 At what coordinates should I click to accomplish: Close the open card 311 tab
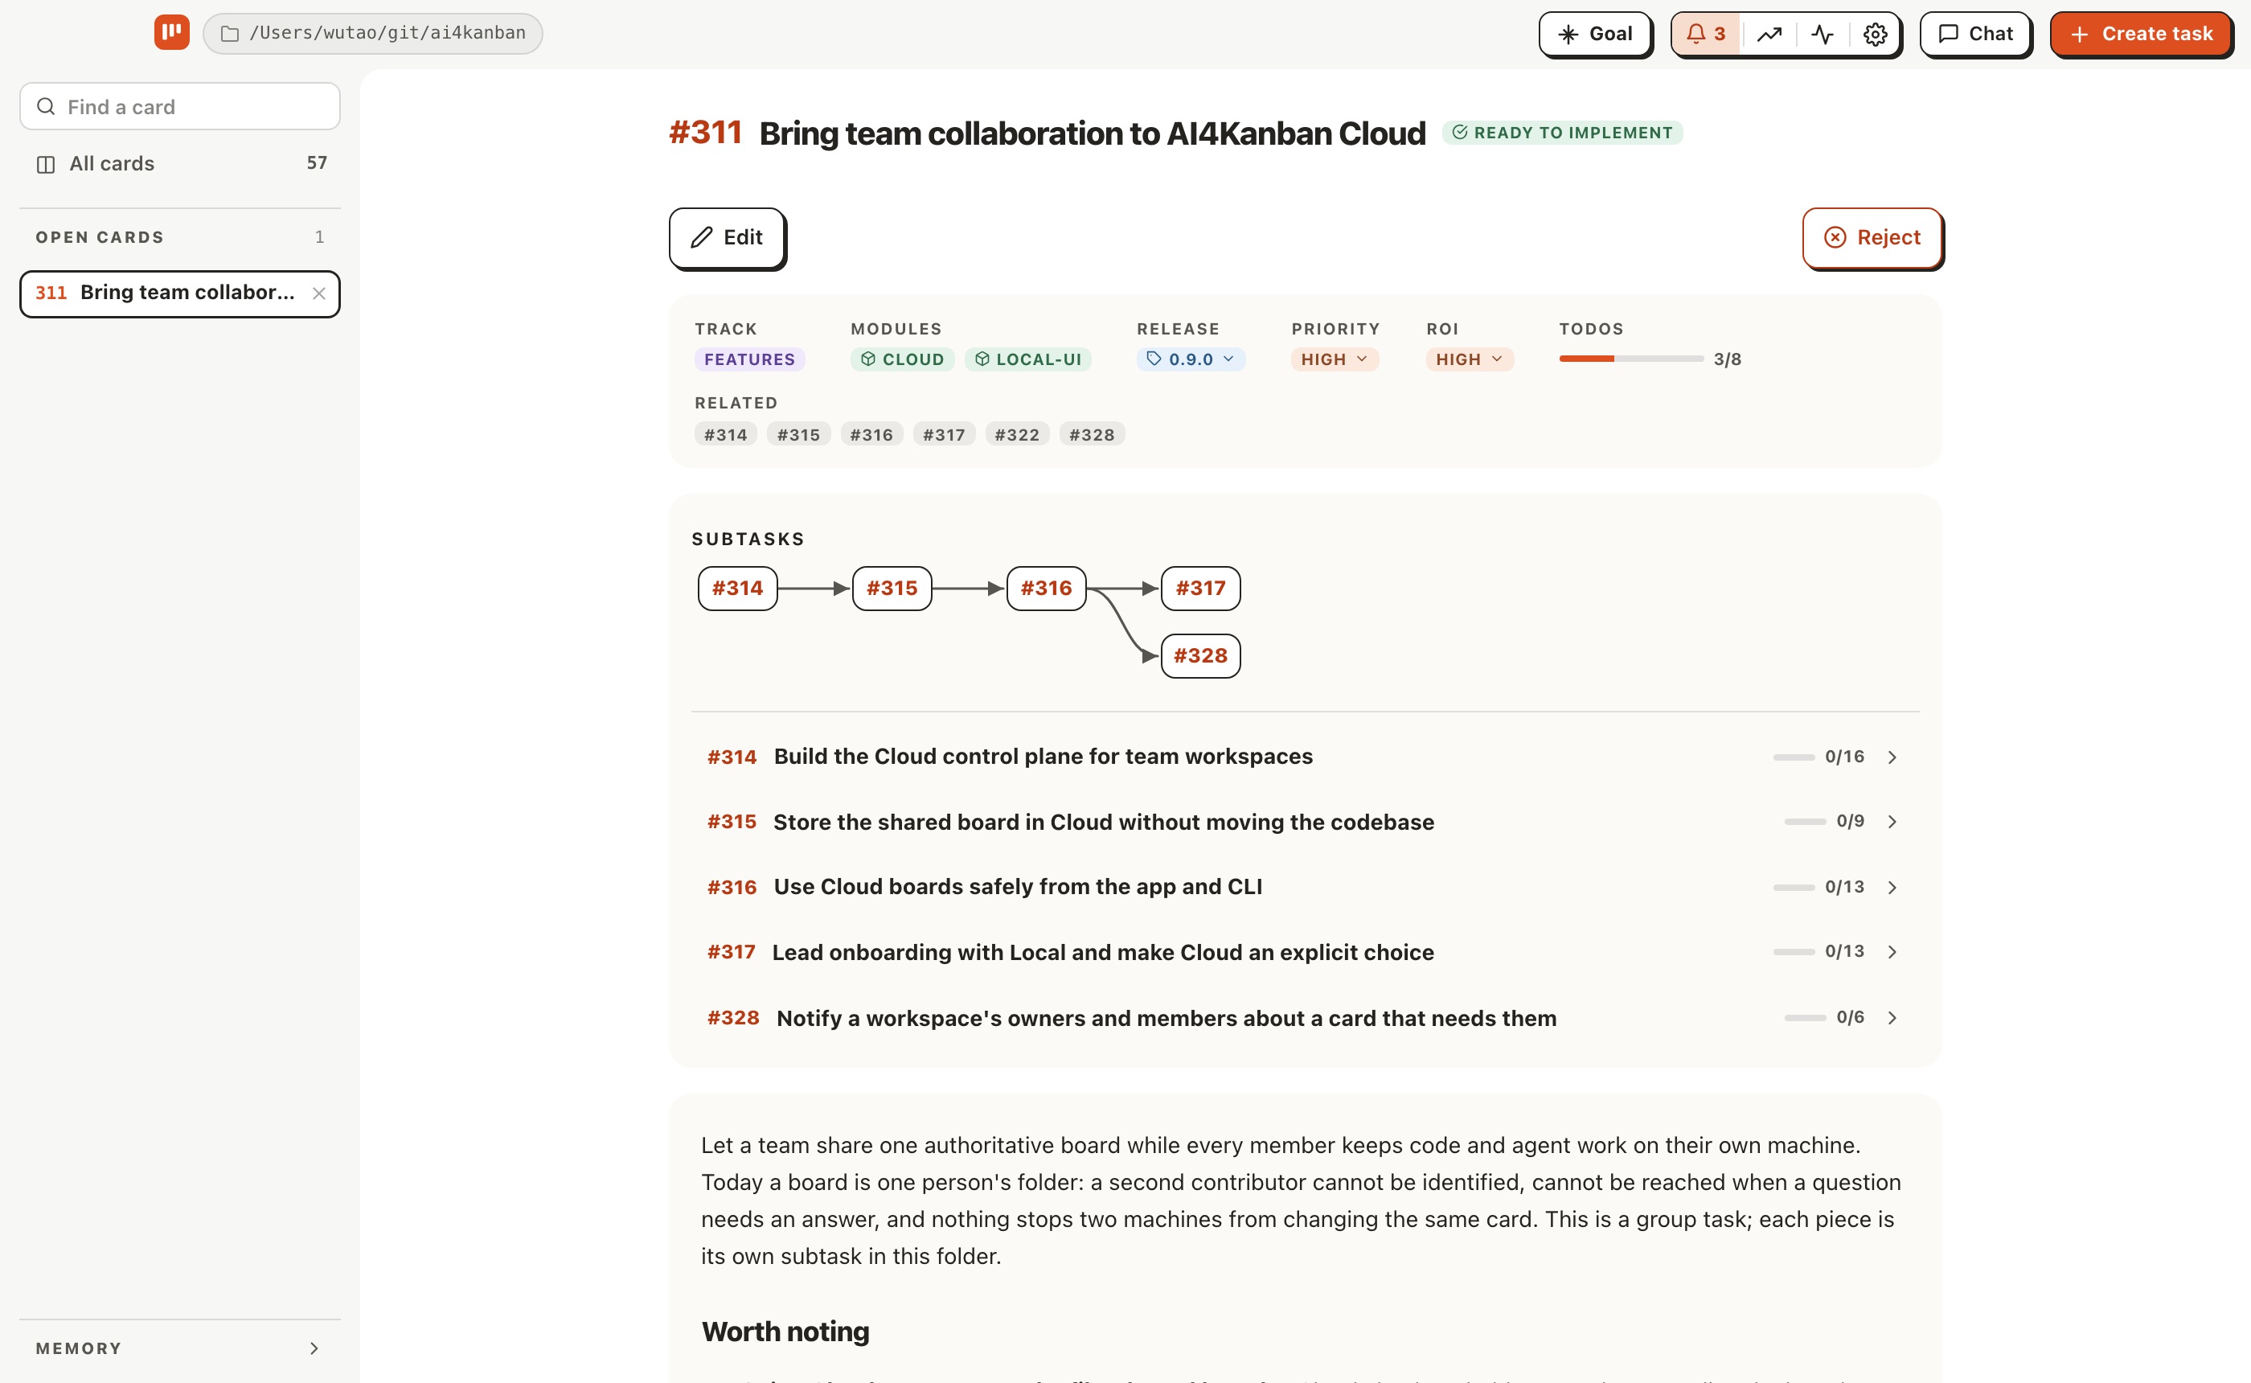319,293
